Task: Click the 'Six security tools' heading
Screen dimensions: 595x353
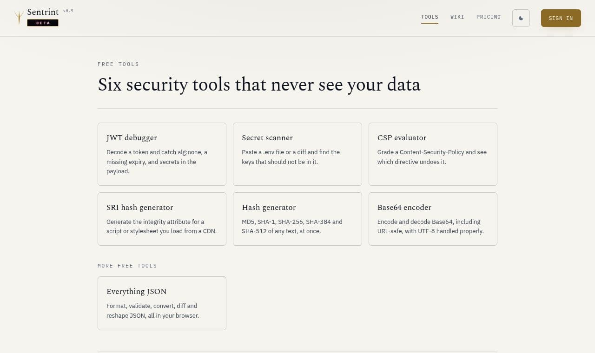Action: click(x=259, y=85)
